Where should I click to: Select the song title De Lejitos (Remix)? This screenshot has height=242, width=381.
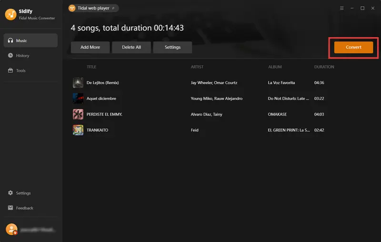click(x=102, y=83)
